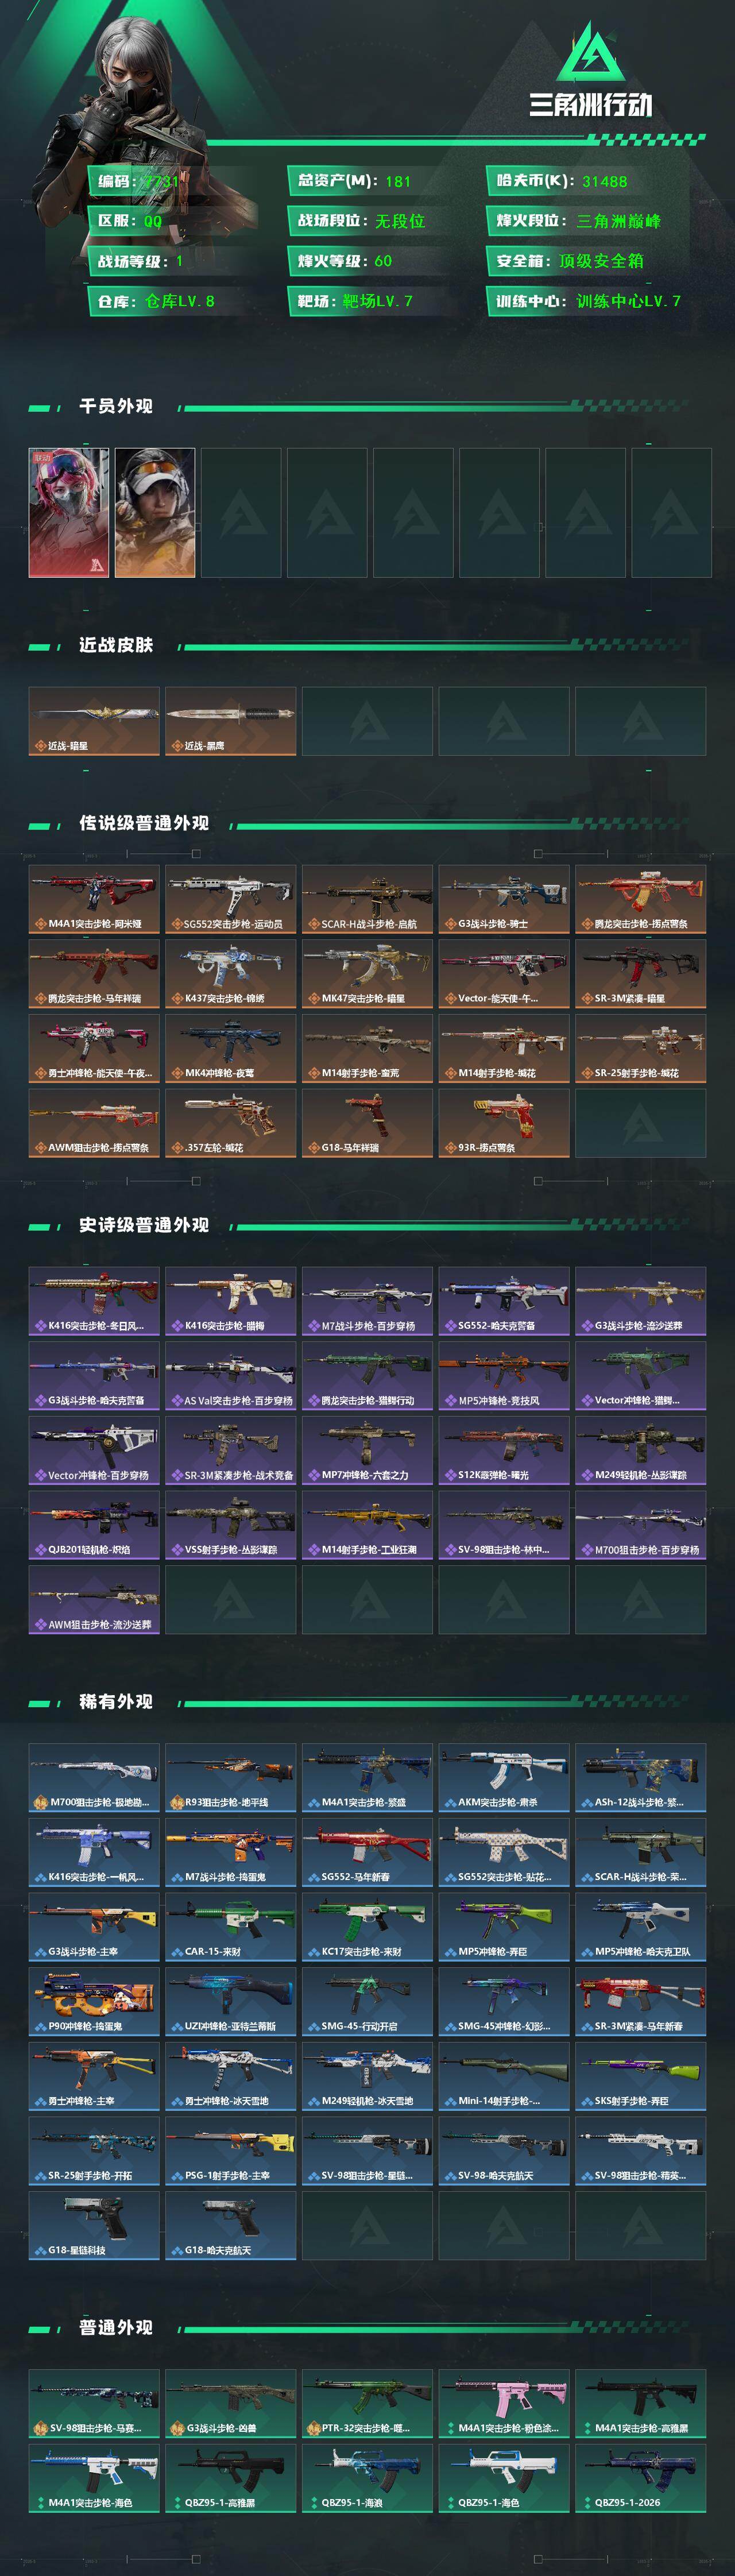735x2576 pixels.
Task: Select the rare P90冲锋枪 skin
Action: coord(94,2001)
